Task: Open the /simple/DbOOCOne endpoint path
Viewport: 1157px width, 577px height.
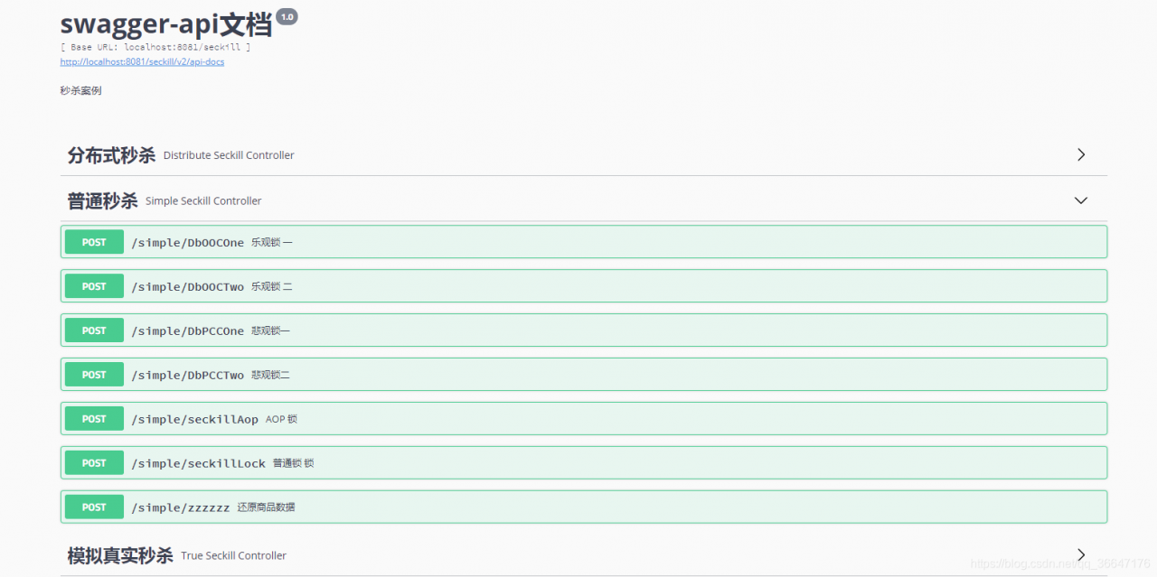Action: click(187, 243)
